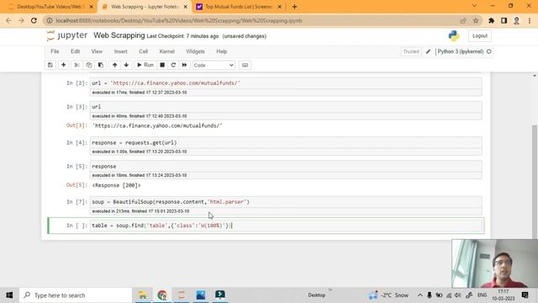Open the notification center icon
Viewport: 538px width, 303px height.
(x=525, y=295)
